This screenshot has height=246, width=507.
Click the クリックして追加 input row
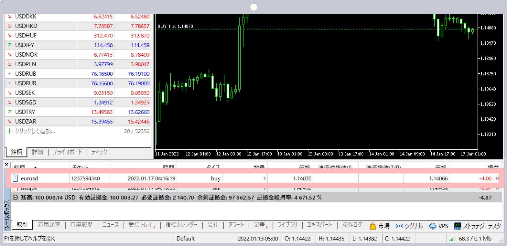pos(78,131)
